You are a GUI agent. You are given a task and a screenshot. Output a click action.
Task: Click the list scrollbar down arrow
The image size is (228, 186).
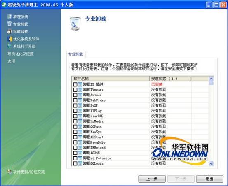coord(211,164)
